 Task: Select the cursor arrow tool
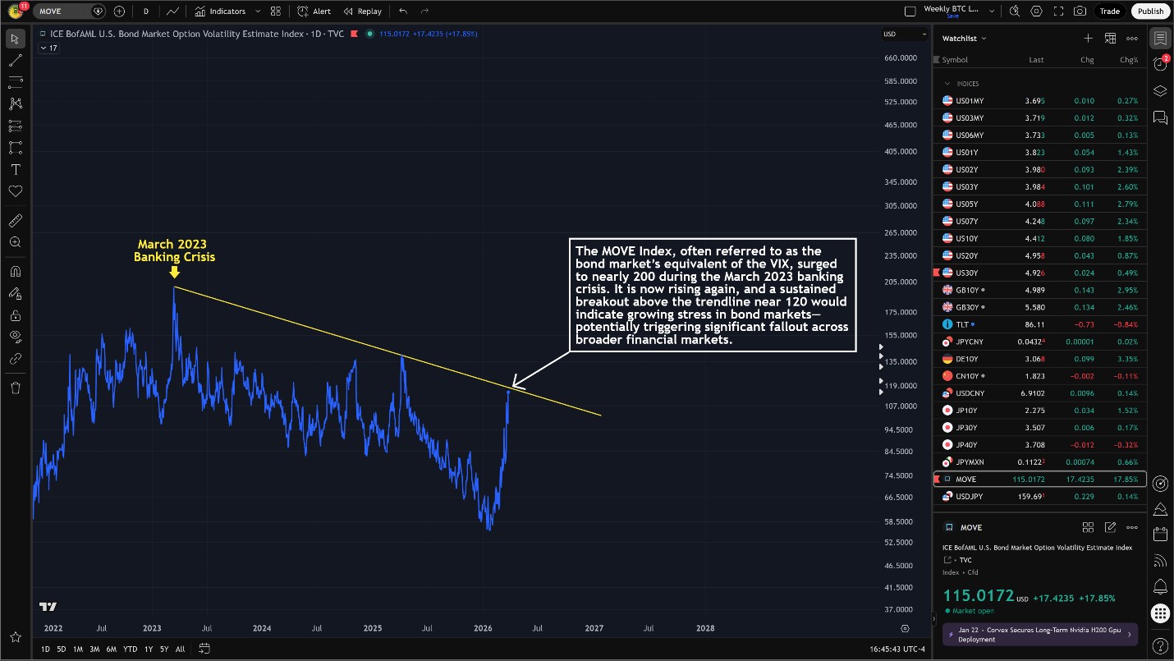(x=15, y=39)
